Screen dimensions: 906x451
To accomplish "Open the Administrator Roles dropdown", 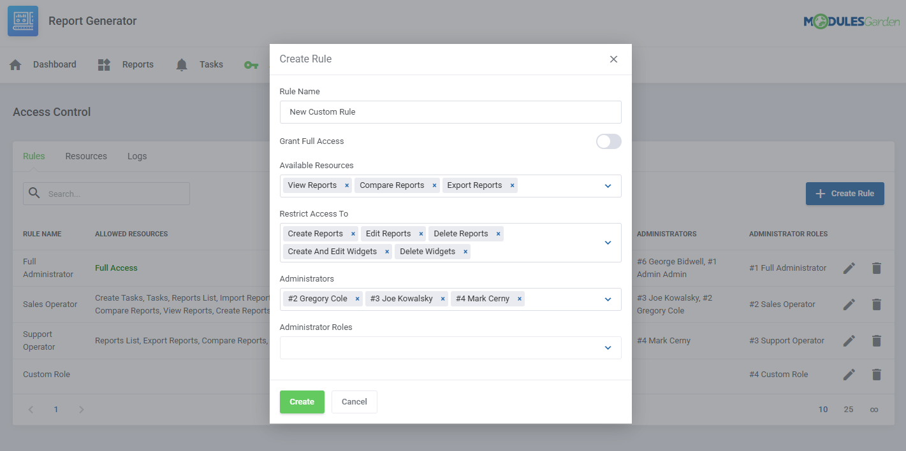I will pyautogui.click(x=607, y=348).
